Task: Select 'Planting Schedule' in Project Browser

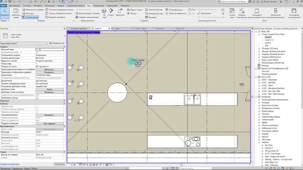Action: tap(269, 74)
